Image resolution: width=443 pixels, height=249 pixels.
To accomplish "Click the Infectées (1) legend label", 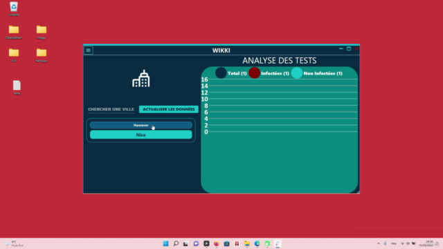I will 275,73.
